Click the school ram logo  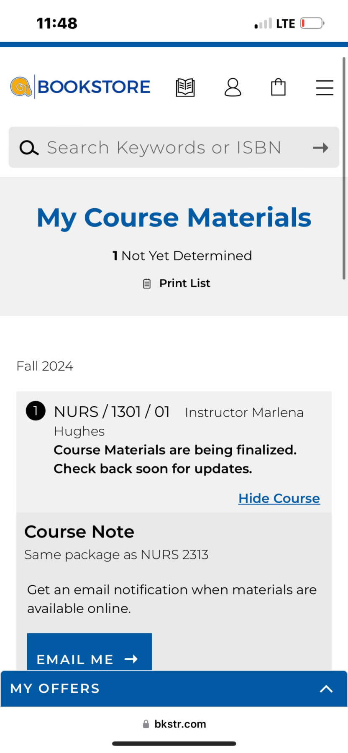[21, 87]
